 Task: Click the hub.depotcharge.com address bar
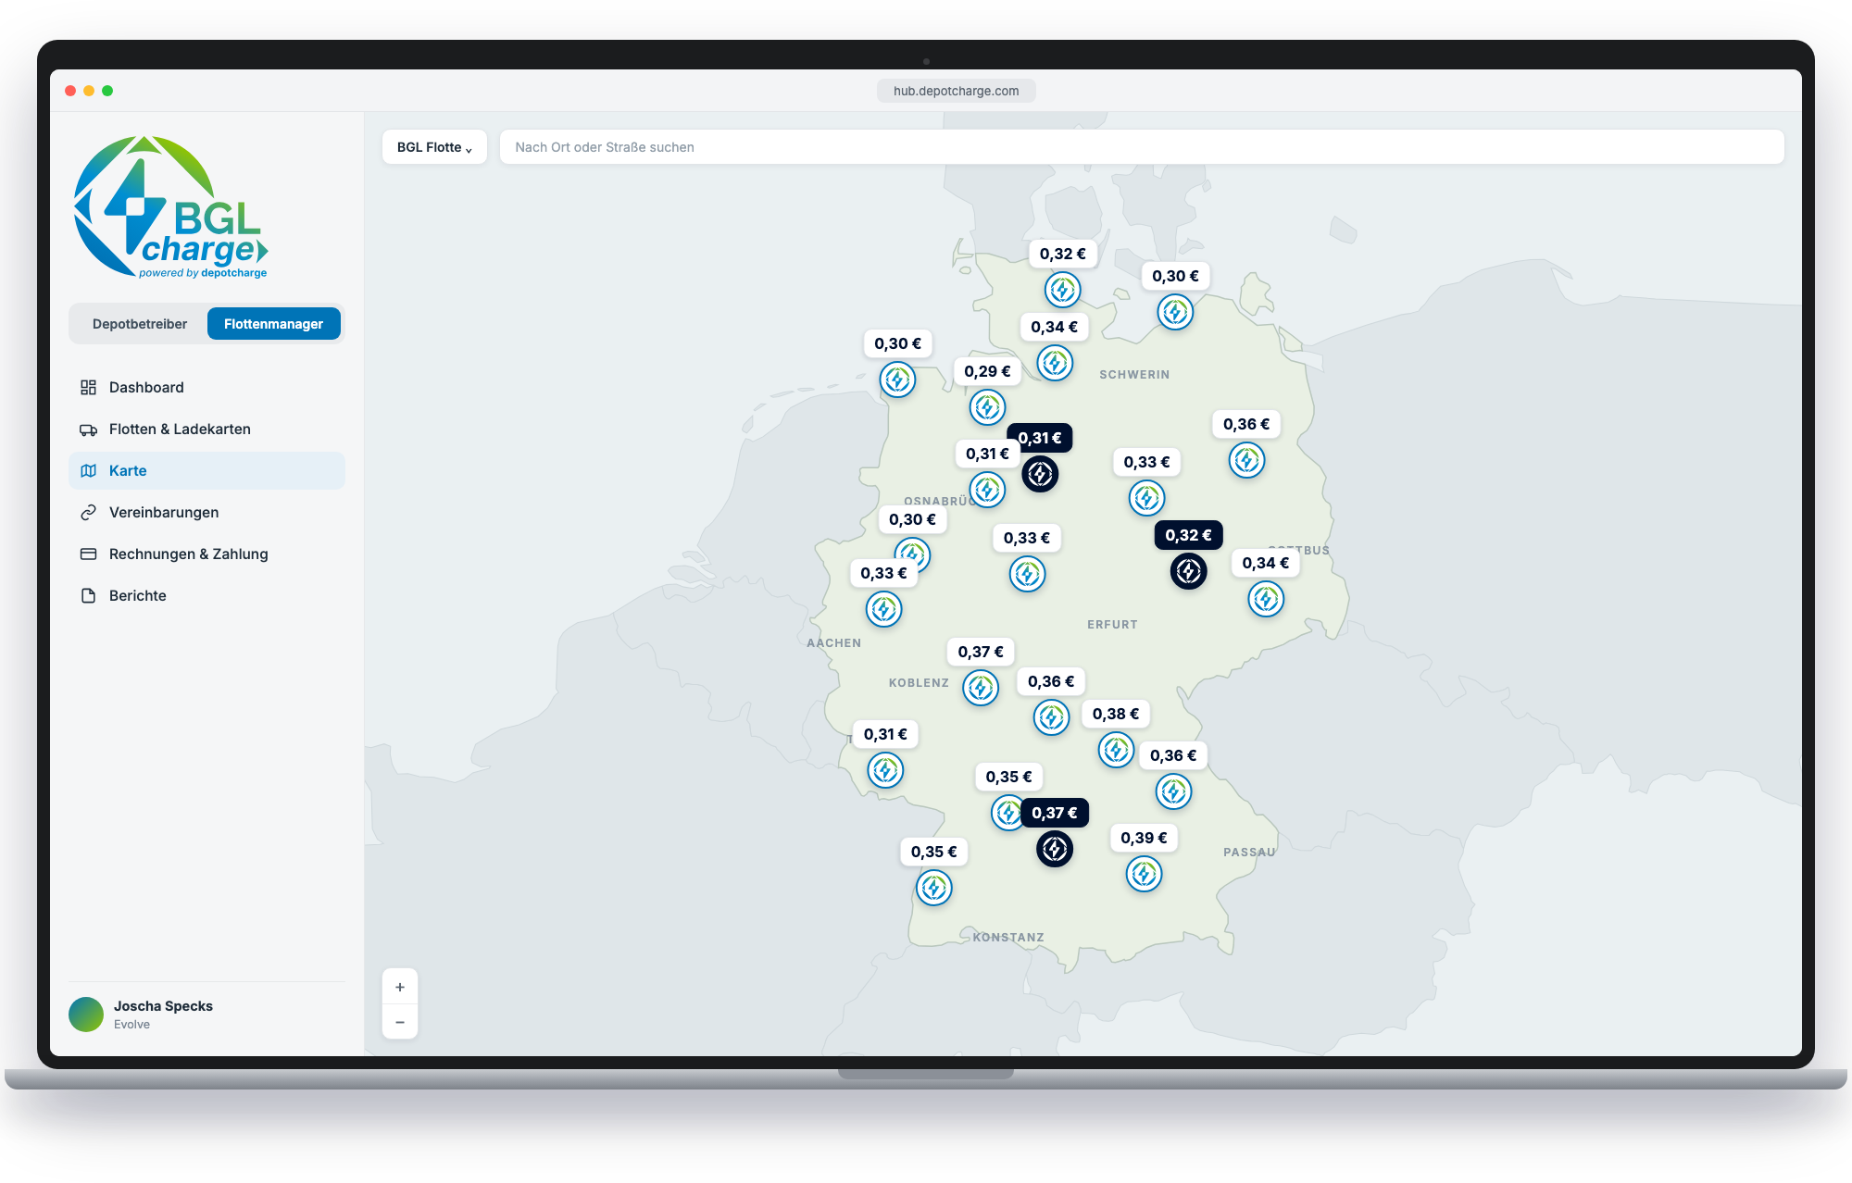tap(957, 91)
